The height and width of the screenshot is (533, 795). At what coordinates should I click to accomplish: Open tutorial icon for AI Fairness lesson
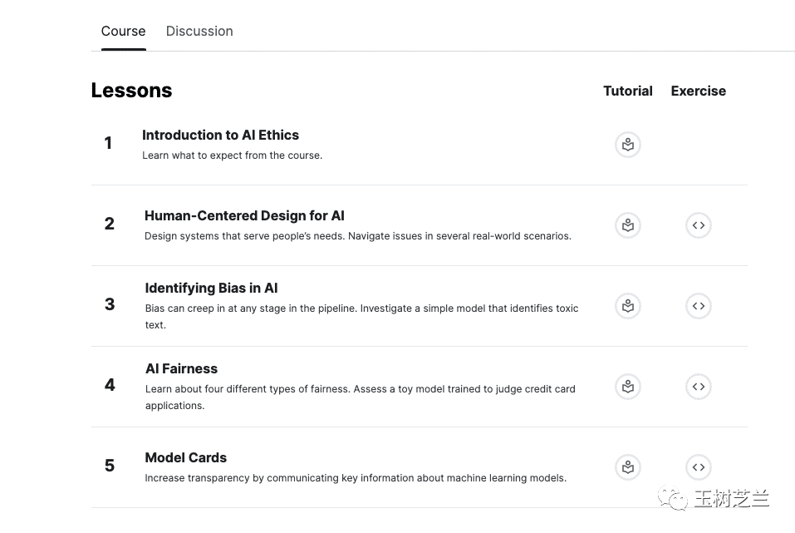628,387
